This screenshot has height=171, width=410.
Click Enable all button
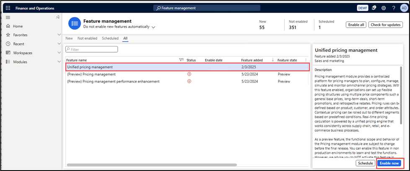tap(356, 25)
